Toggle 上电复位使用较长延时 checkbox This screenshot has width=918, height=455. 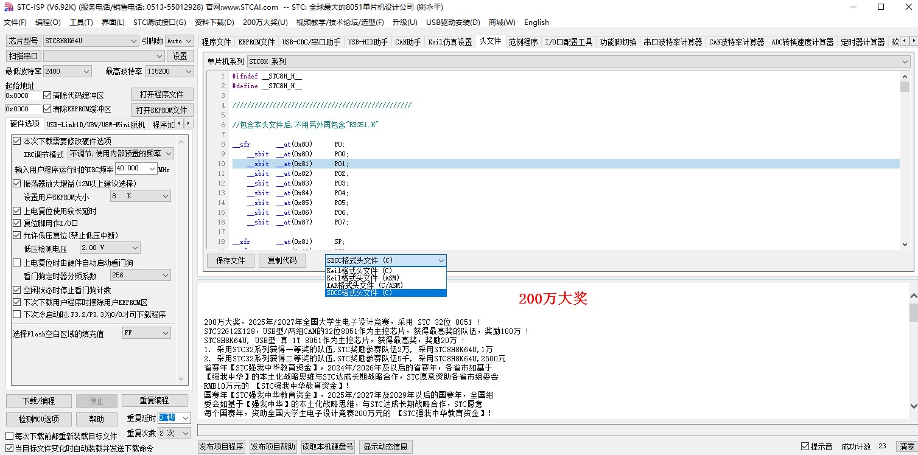(17, 211)
